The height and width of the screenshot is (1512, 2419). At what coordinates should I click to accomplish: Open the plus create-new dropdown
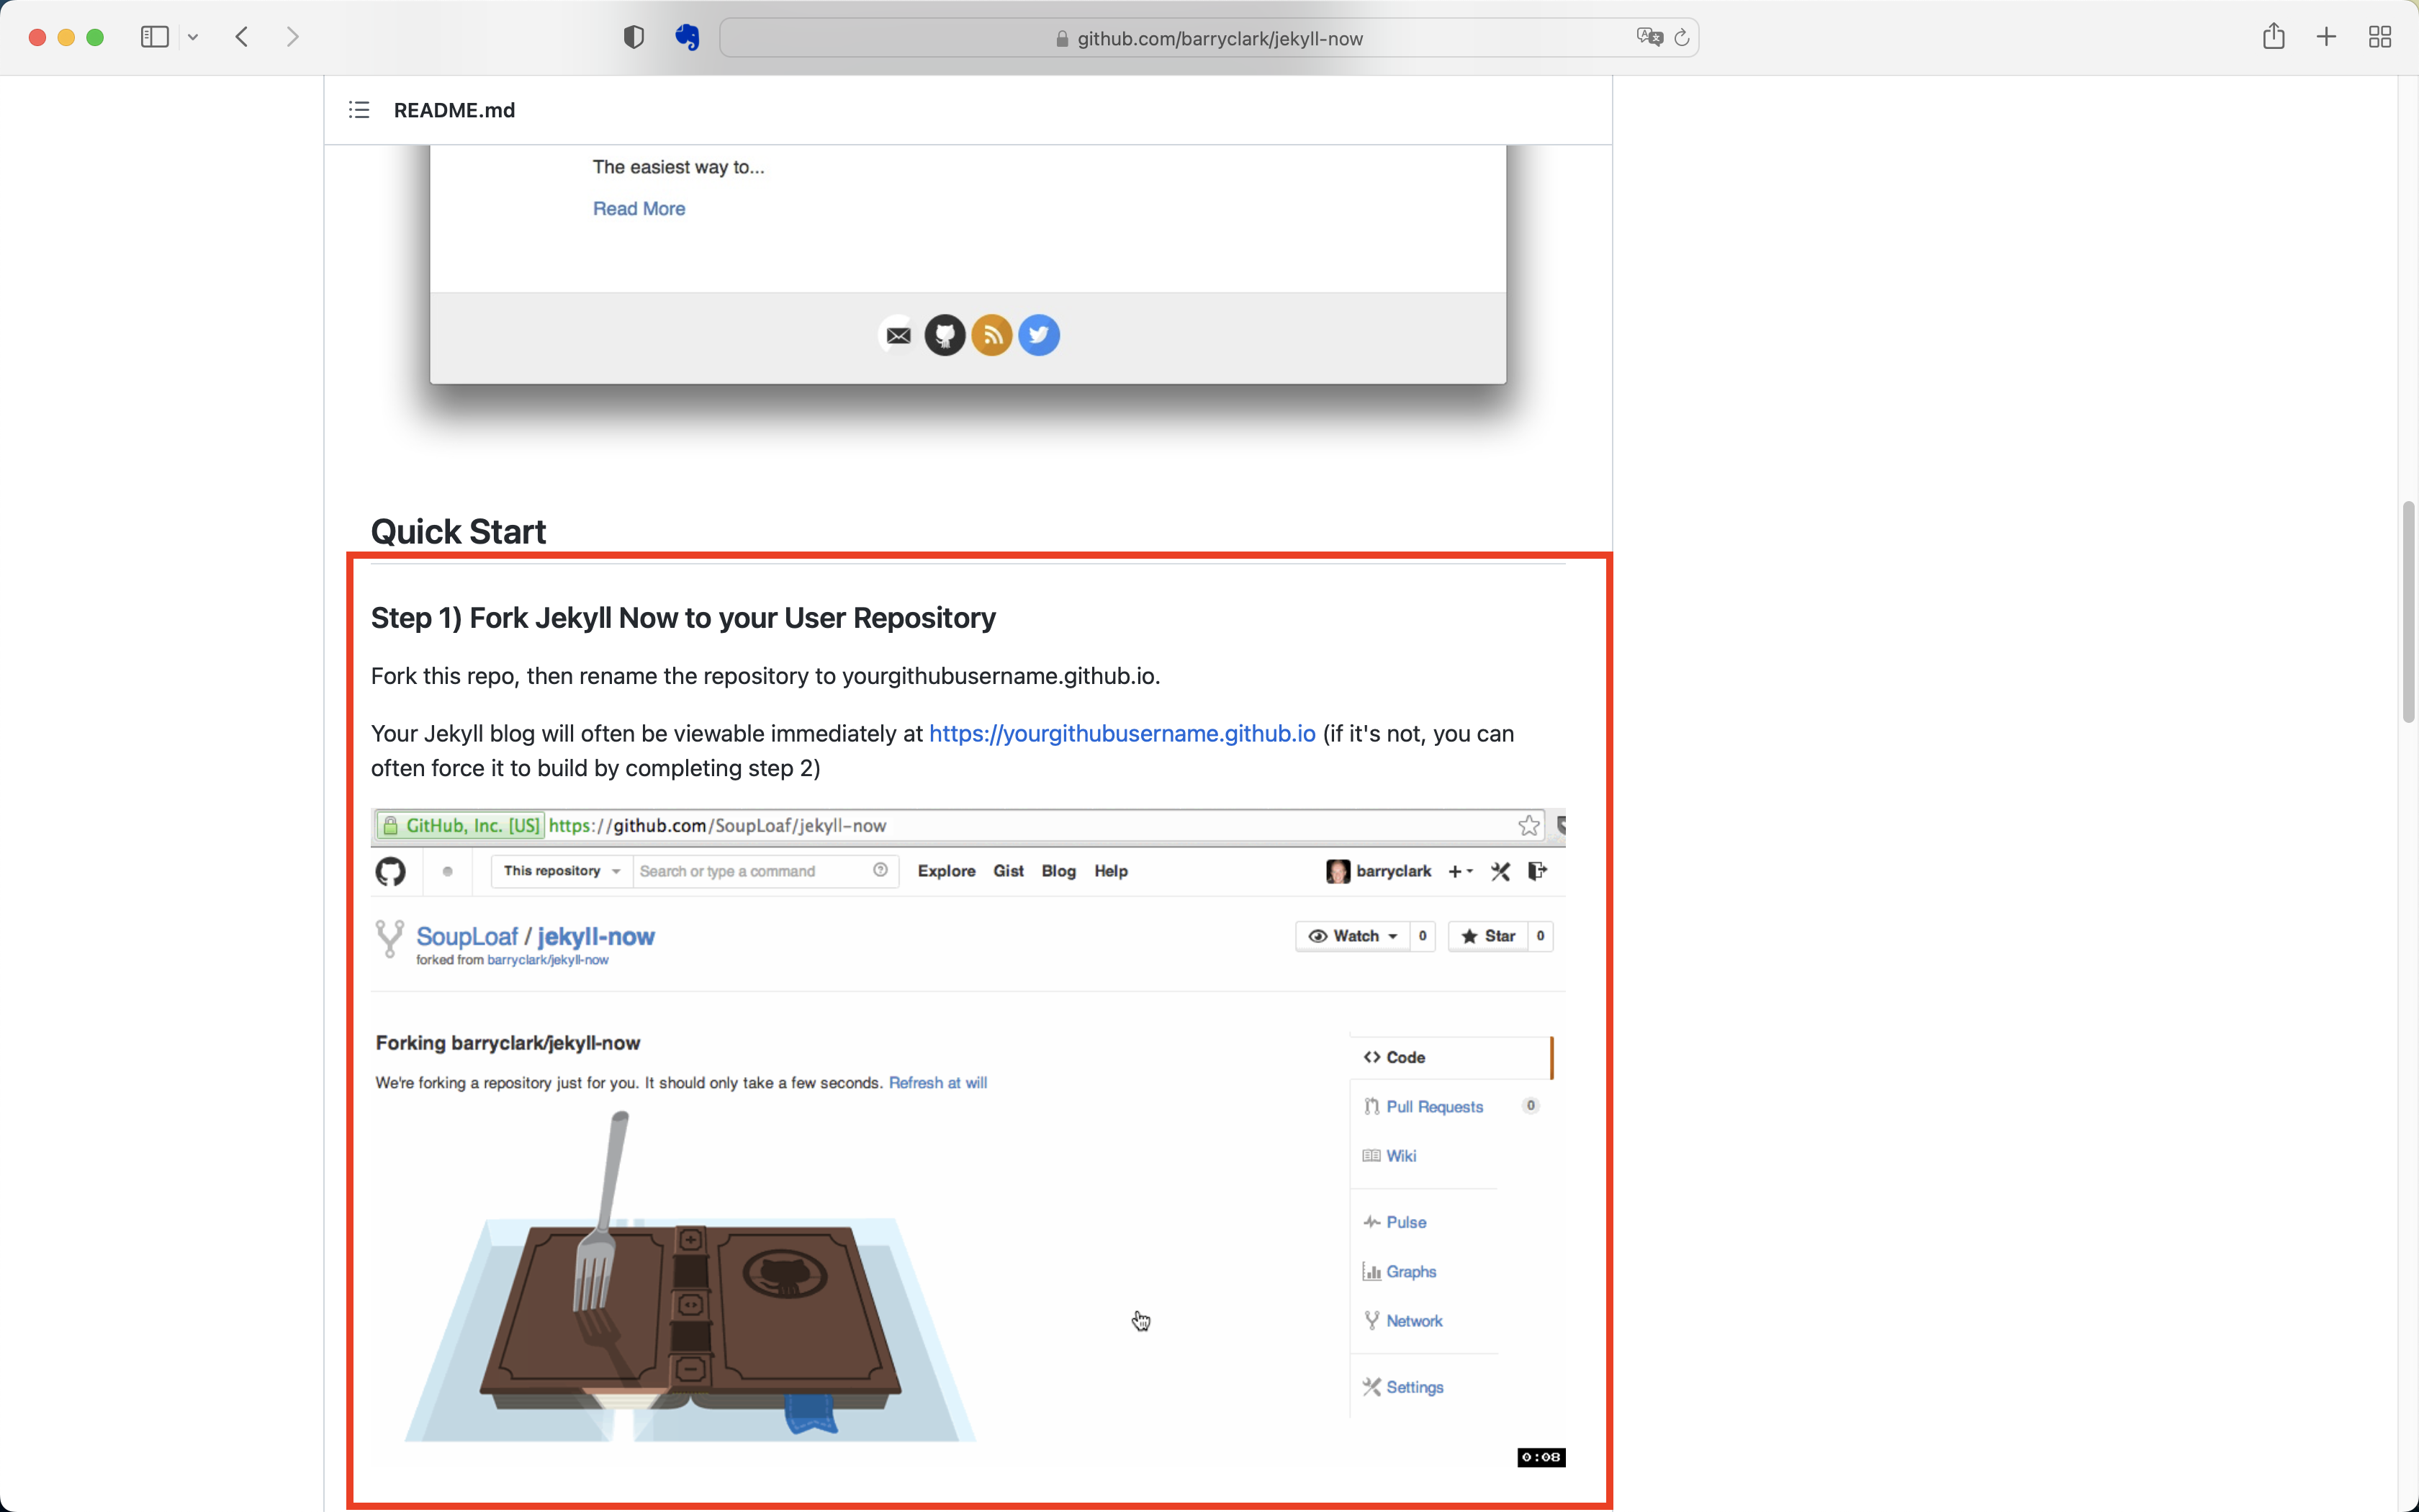pos(1460,871)
